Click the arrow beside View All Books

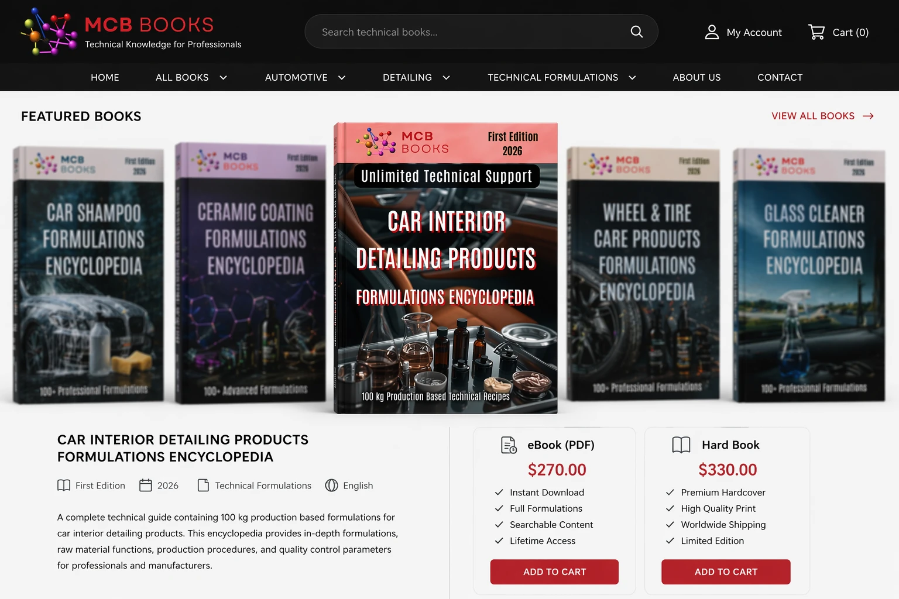click(x=868, y=116)
